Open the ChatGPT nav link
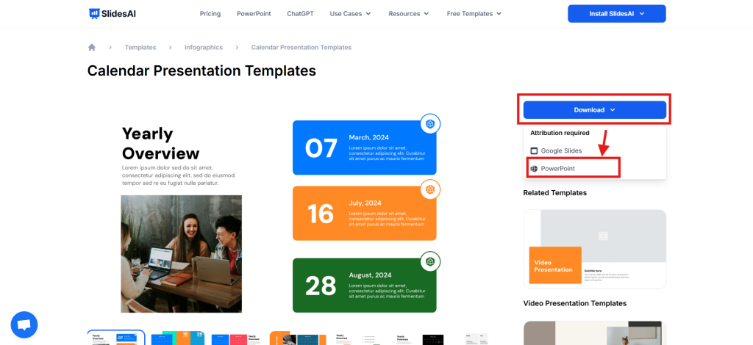The height and width of the screenshot is (345, 753). point(301,14)
